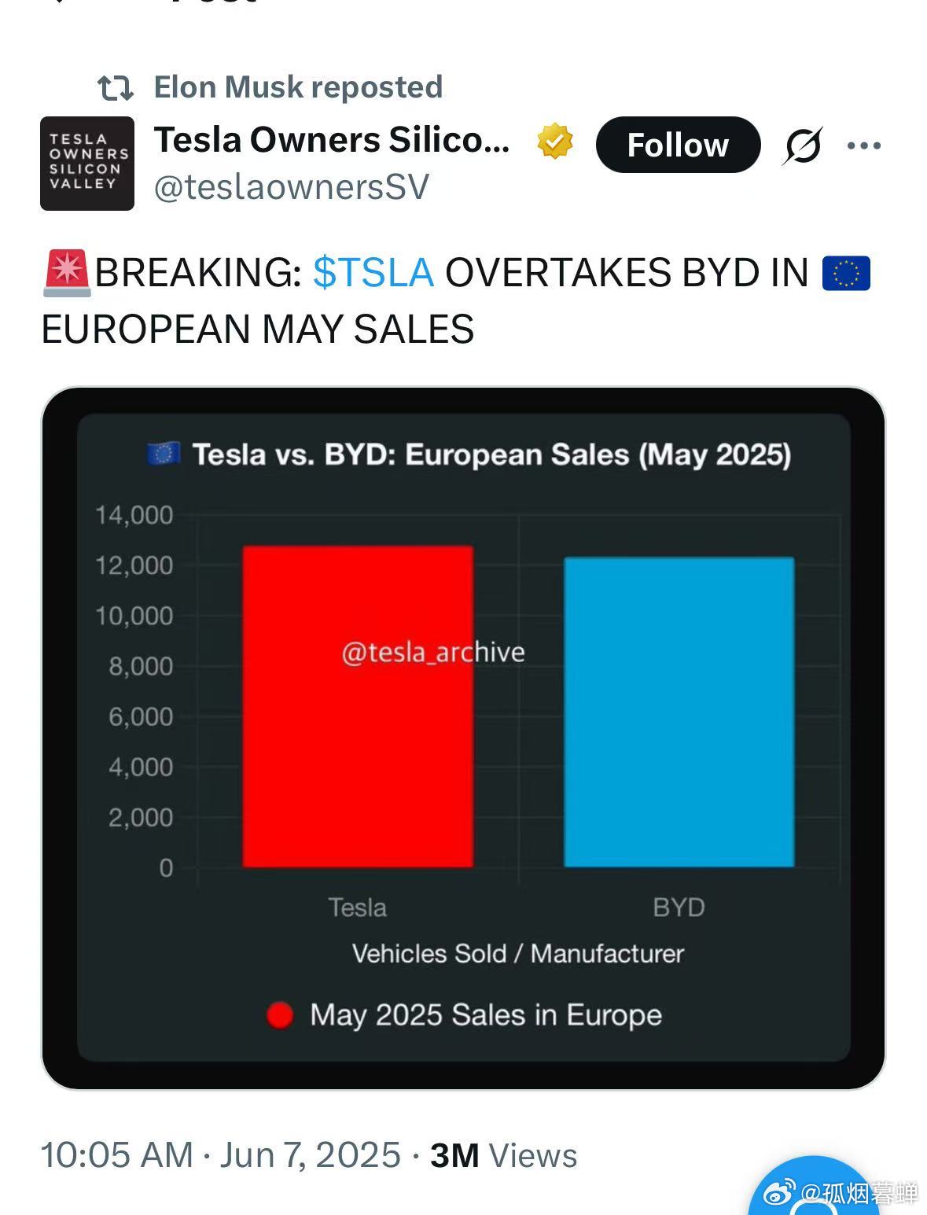Open the 10:05 AM · Jun 7, 2025 timestamp

[x=221, y=1155]
